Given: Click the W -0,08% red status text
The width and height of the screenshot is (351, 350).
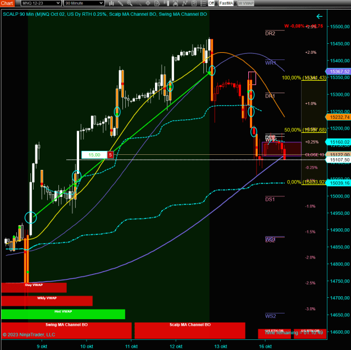Looking at the screenshot, I should coord(303,26).
